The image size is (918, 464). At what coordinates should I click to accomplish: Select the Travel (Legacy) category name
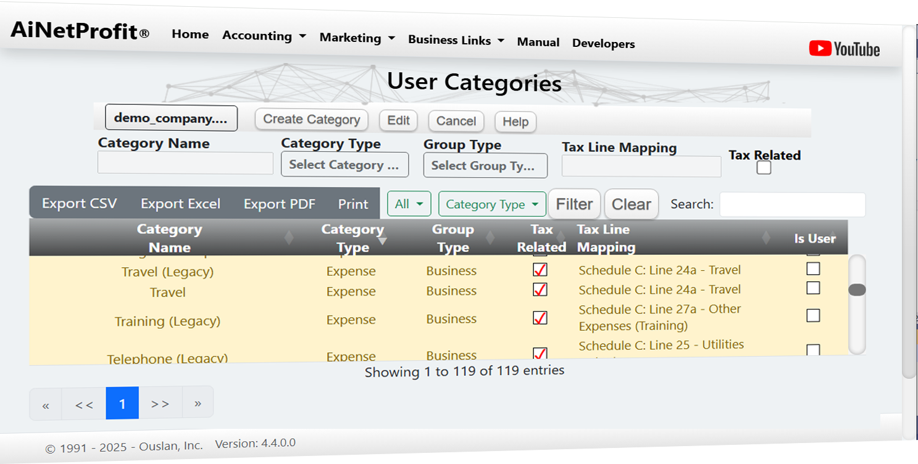coord(167,272)
